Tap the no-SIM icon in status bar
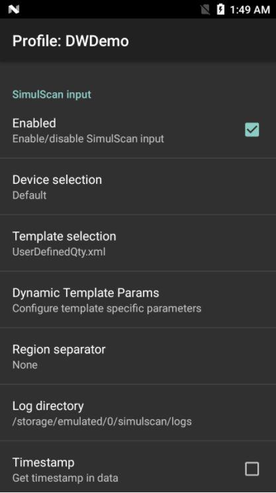The image size is (276, 493). tap(205, 9)
